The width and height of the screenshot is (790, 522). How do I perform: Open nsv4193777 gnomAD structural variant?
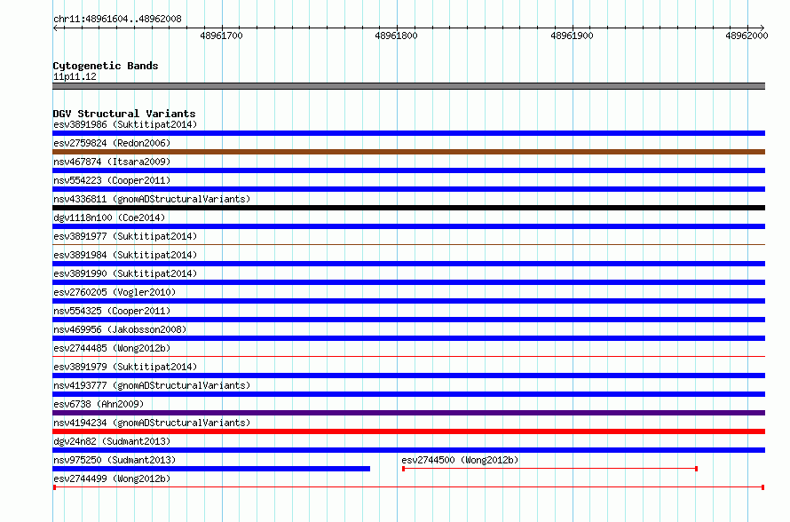pyautogui.click(x=152, y=385)
